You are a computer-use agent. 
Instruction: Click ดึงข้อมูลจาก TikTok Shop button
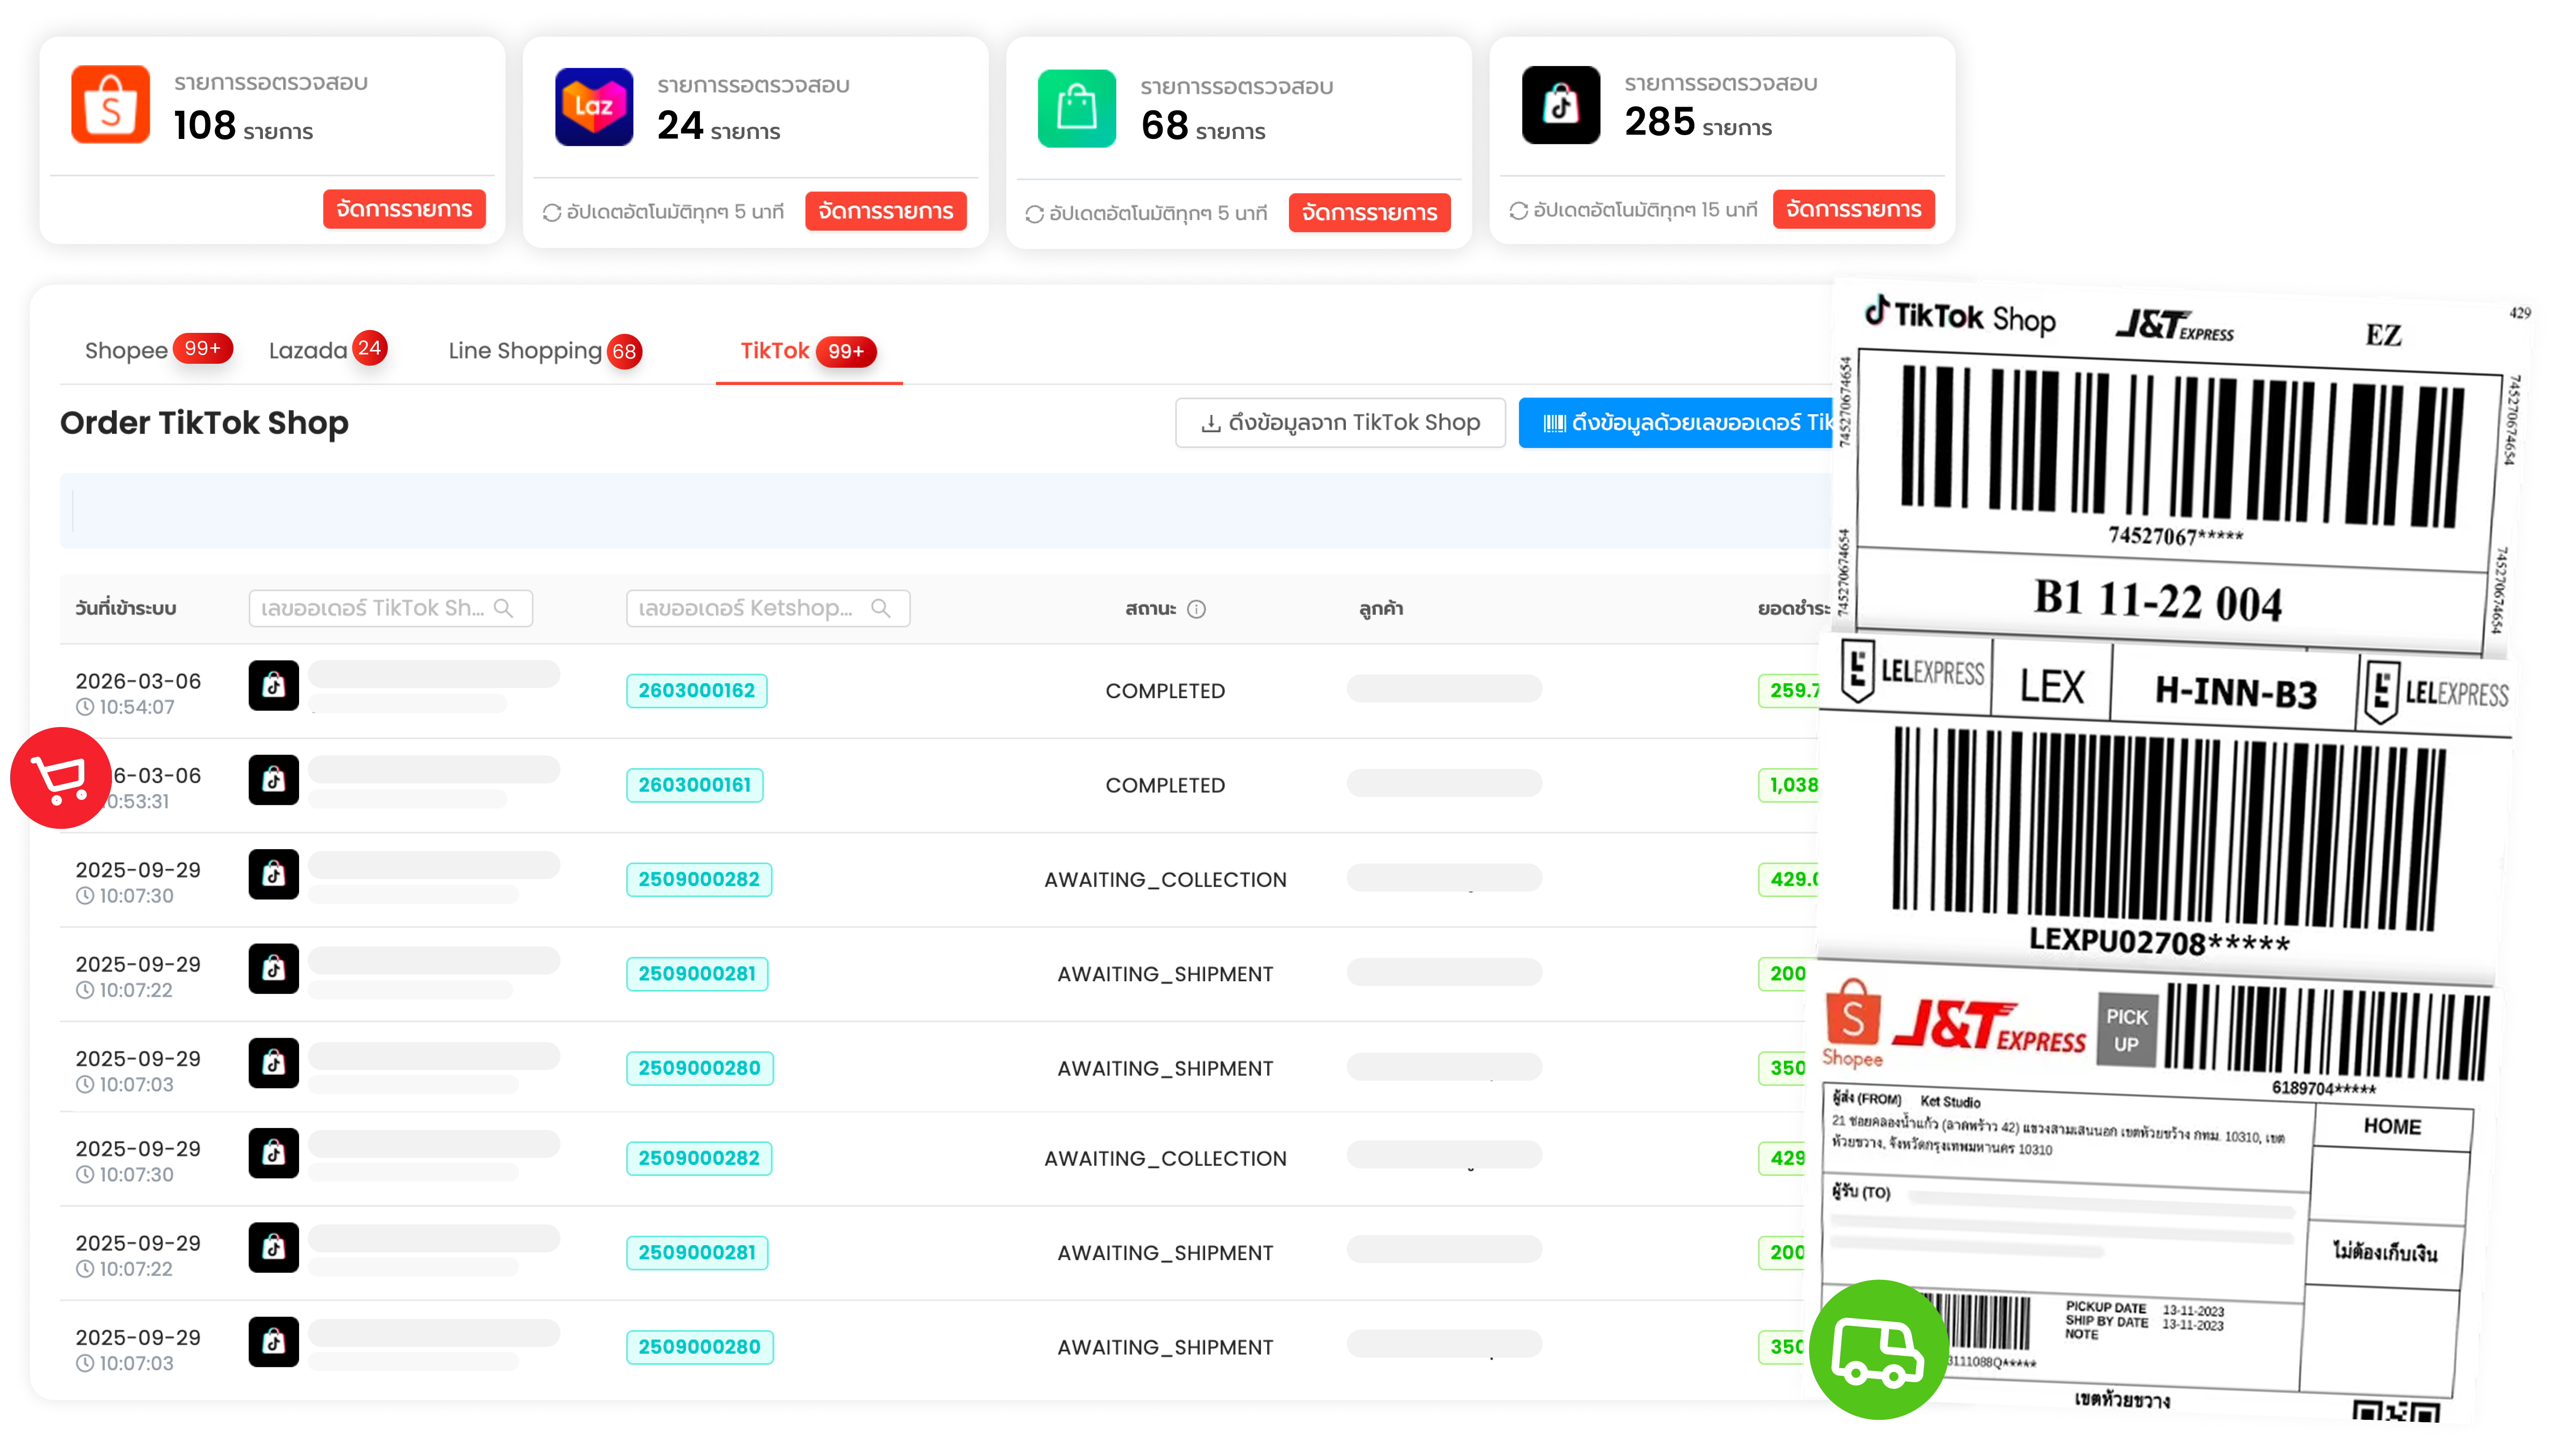point(1340,423)
